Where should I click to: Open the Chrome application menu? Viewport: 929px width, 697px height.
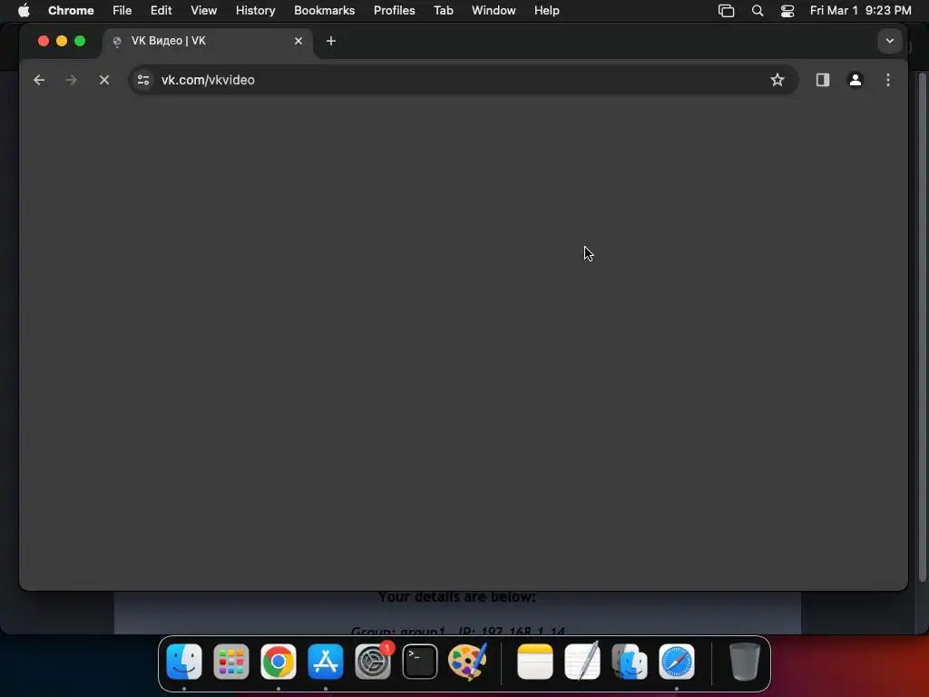71,11
